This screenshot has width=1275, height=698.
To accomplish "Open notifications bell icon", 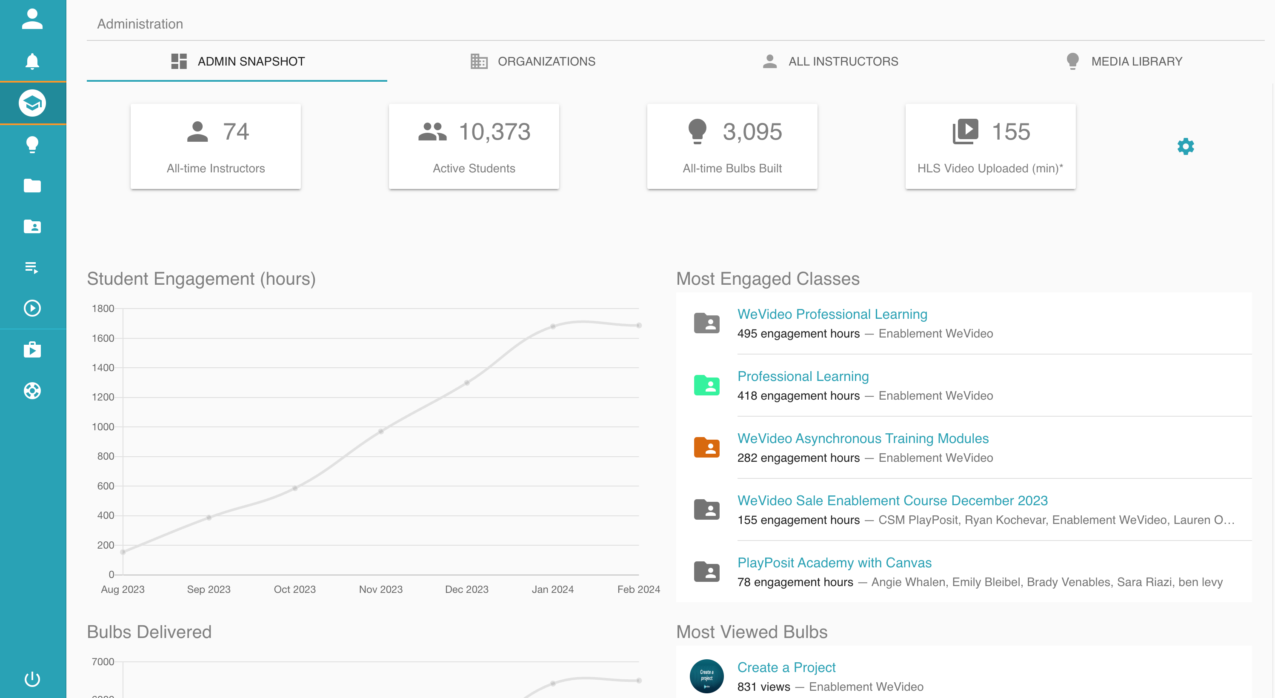I will (x=32, y=61).
